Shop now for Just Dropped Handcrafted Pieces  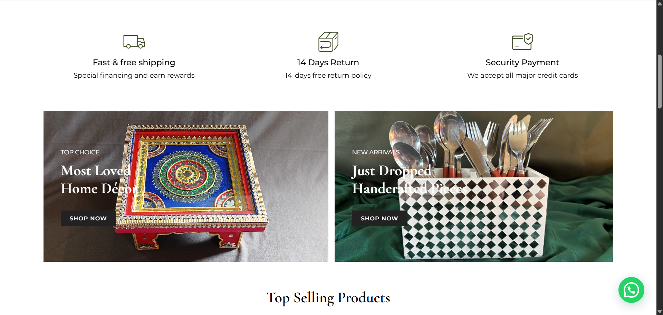(379, 218)
